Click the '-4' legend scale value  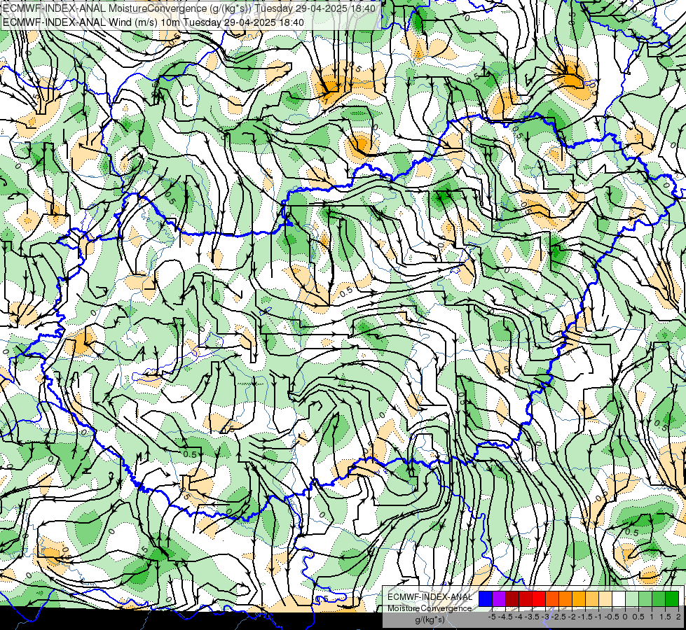click(x=519, y=617)
